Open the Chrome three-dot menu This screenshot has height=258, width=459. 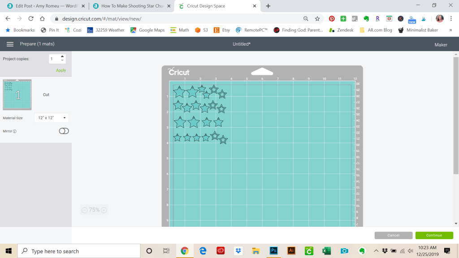(451, 19)
